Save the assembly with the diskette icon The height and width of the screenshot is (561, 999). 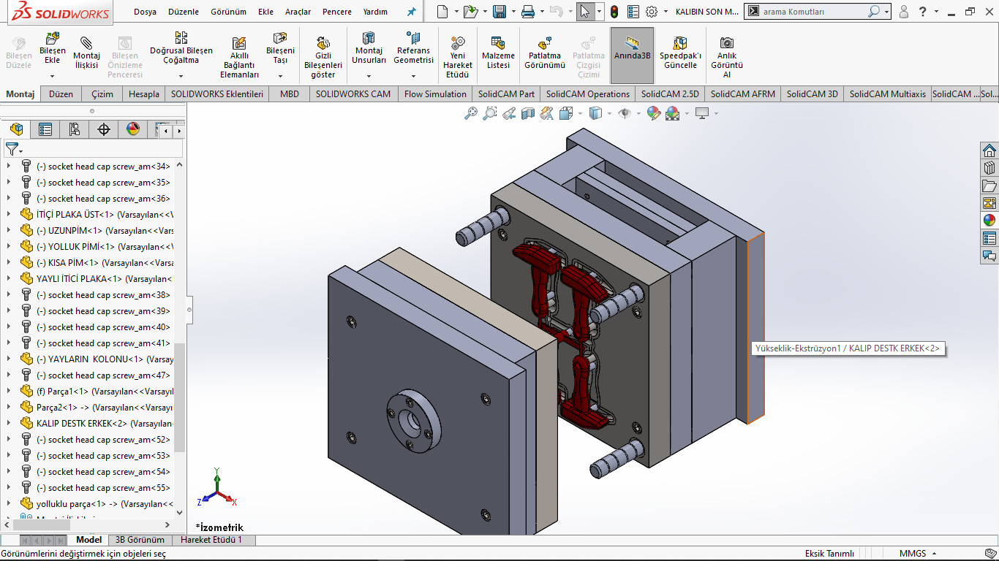(499, 12)
